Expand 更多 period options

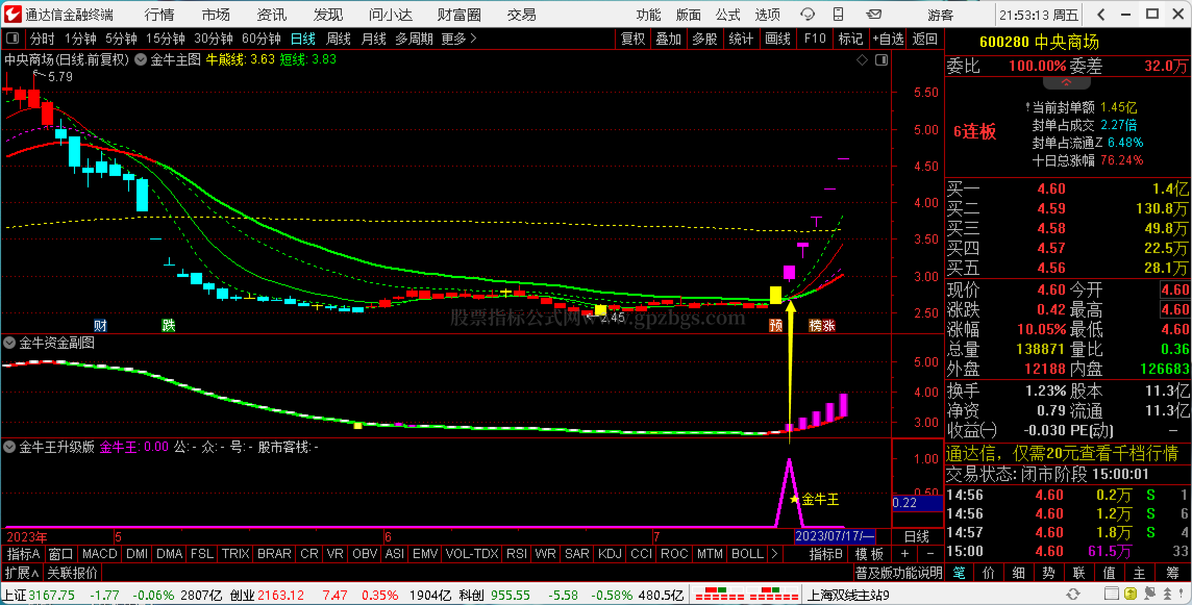459,39
